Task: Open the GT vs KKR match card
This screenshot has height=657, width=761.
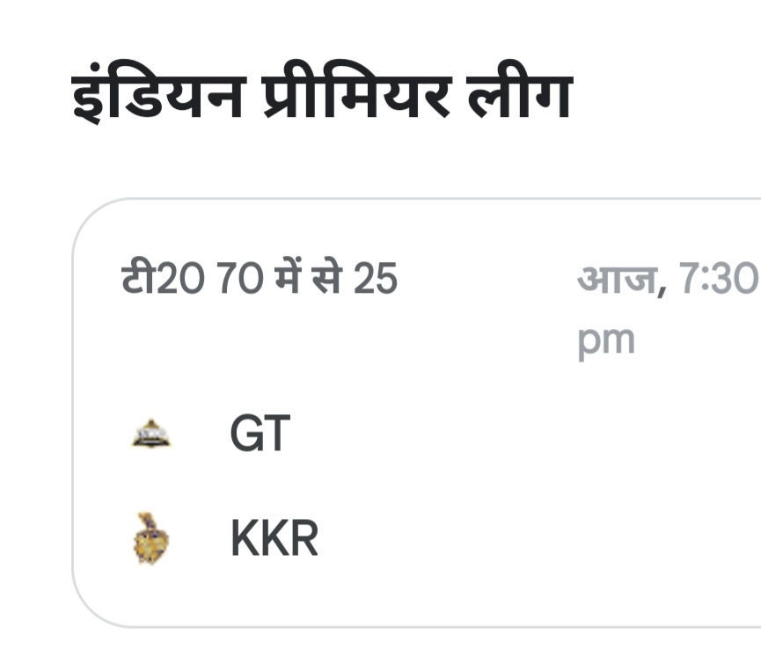Action: click(416, 412)
